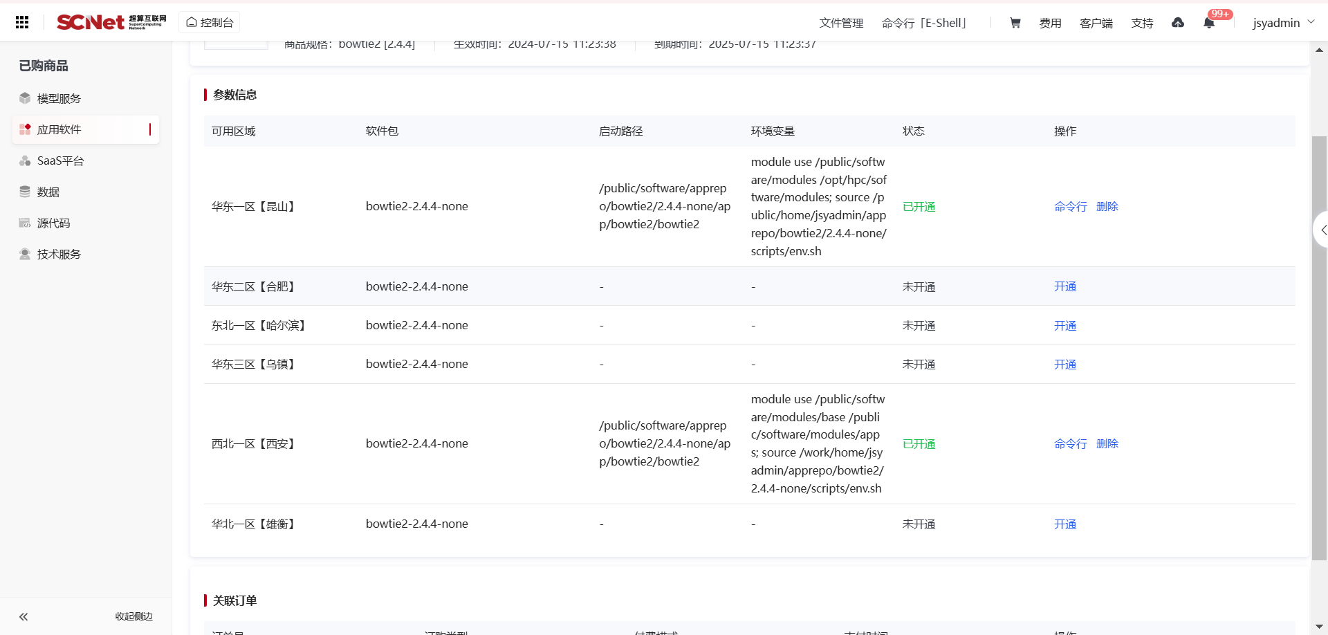1328x635 pixels.
Task: Open 命令行 for 西北一区【西安】
Action: 1070,443
